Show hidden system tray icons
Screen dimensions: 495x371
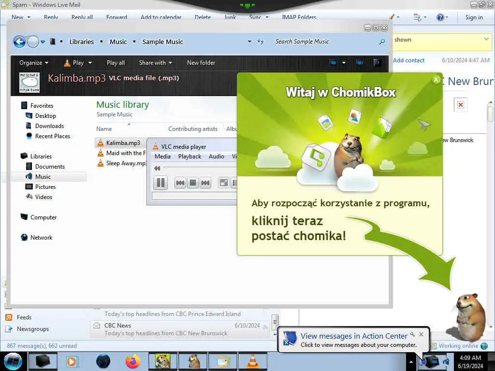point(411,362)
